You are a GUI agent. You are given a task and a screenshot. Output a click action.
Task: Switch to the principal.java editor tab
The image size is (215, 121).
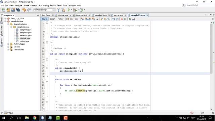point(63,15)
